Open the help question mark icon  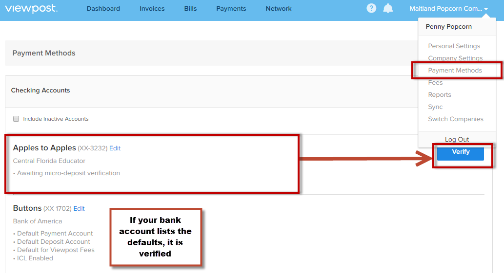pyautogui.click(x=371, y=8)
